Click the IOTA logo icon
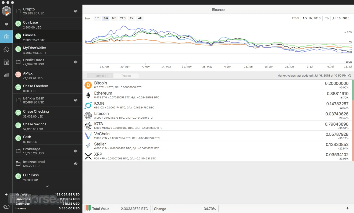 coord(88,126)
